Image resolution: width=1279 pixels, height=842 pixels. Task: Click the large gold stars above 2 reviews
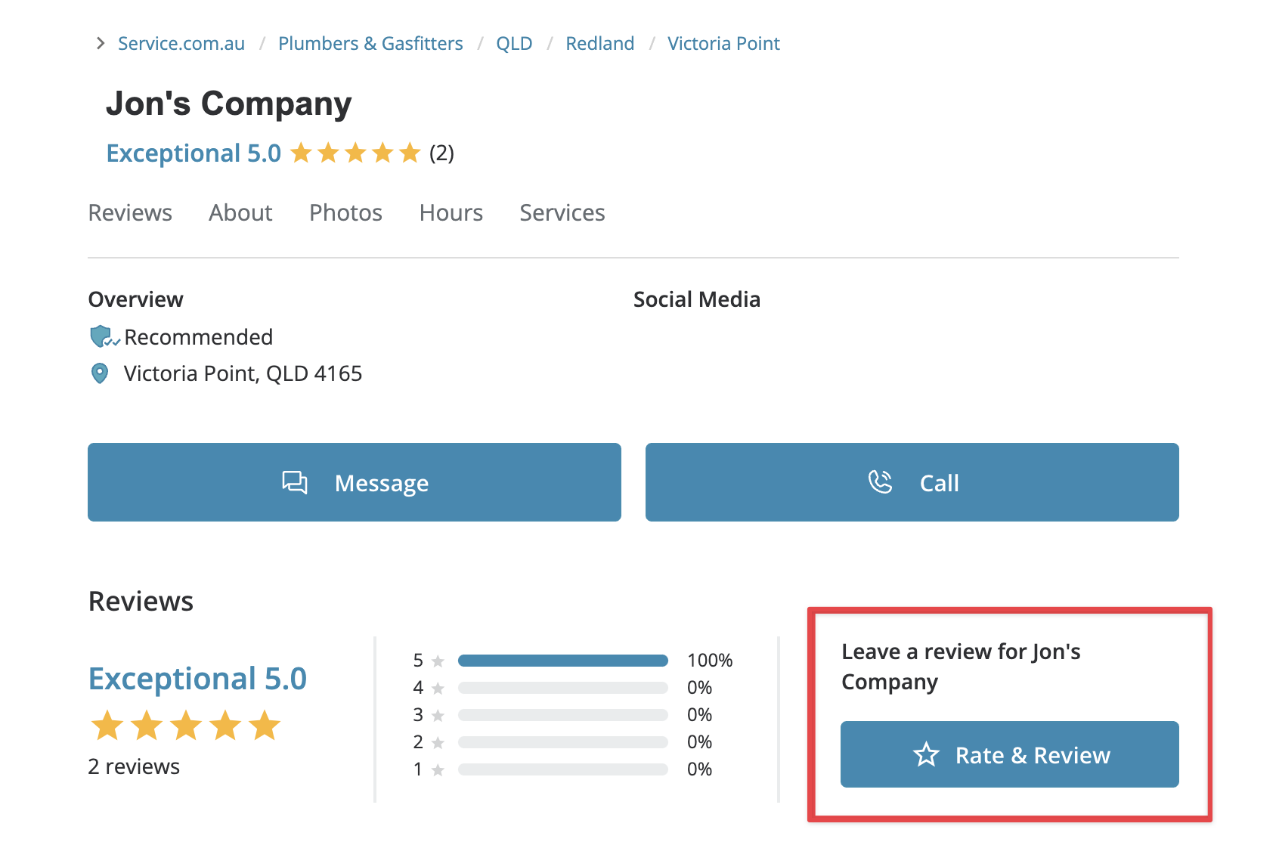point(186,726)
